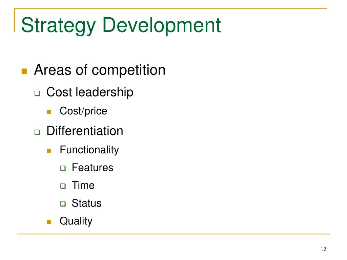This screenshot has height=260, width=347.
Task: Select the Cost leadership text
Action: click(x=90, y=92)
